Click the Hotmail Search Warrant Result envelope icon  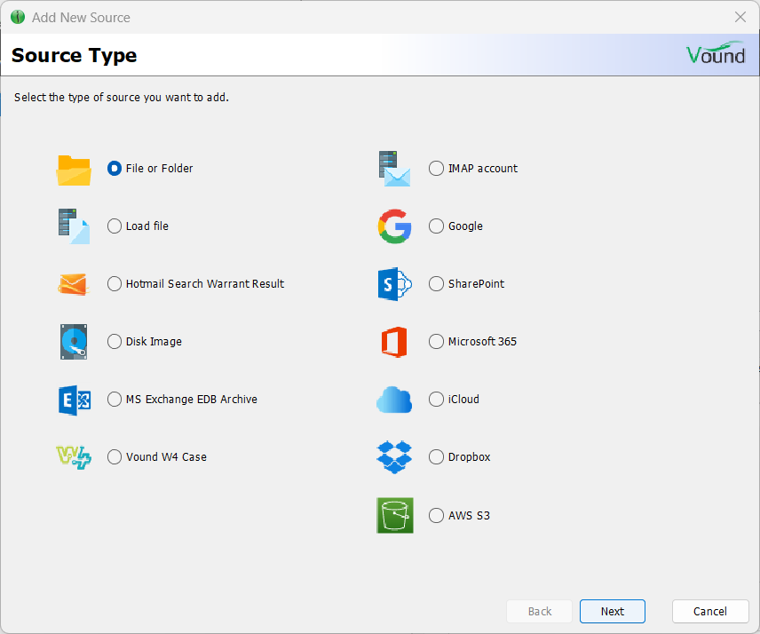(x=74, y=283)
